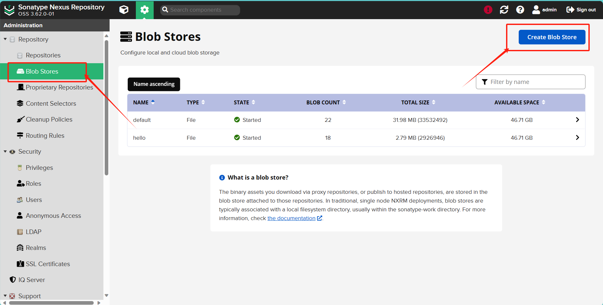Open Users under Security
The height and width of the screenshot is (305, 603).
pos(34,200)
